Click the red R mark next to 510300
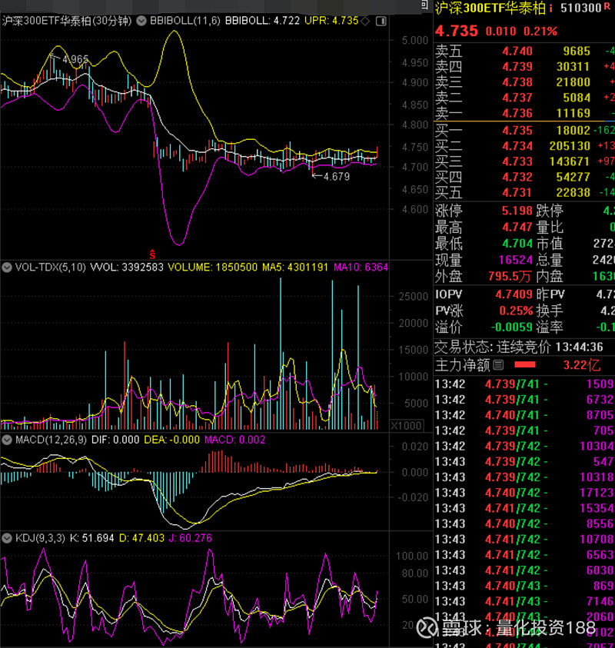The image size is (615, 648). [x=607, y=5]
